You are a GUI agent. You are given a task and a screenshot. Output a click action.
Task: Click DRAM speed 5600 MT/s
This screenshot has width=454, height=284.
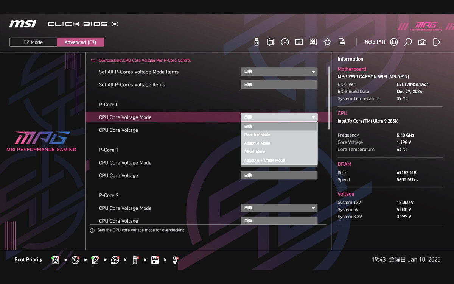[x=407, y=180]
